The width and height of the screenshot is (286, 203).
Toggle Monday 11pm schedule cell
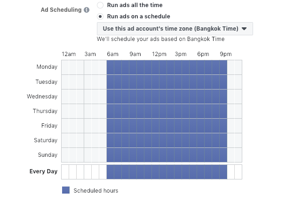coord(238,67)
